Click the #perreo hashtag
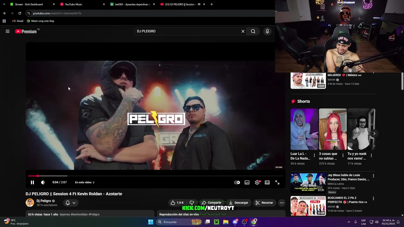The image size is (404, 227). click(65, 214)
